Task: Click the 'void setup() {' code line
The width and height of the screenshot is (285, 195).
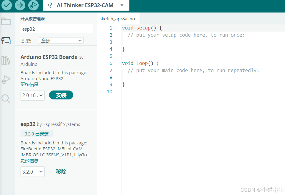Action: (x=142, y=28)
